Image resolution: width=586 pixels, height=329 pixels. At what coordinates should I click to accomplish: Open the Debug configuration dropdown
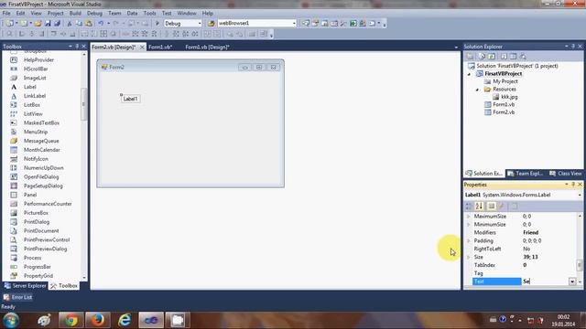200,23
